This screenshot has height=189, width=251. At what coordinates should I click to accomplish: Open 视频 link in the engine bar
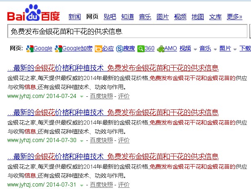(x=185, y=48)
